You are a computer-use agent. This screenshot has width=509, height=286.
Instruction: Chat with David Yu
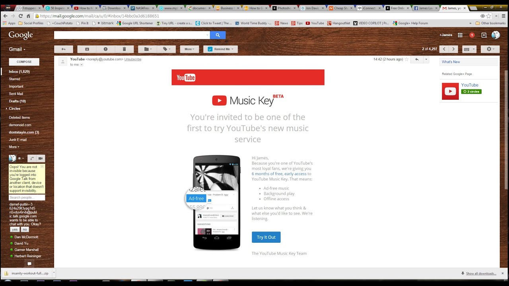[x=21, y=243]
